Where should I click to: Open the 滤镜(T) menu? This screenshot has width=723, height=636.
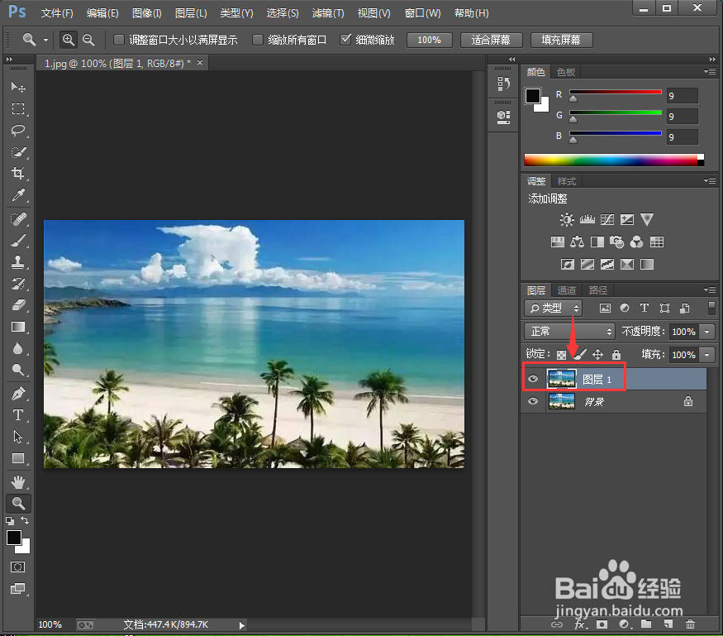(x=328, y=13)
